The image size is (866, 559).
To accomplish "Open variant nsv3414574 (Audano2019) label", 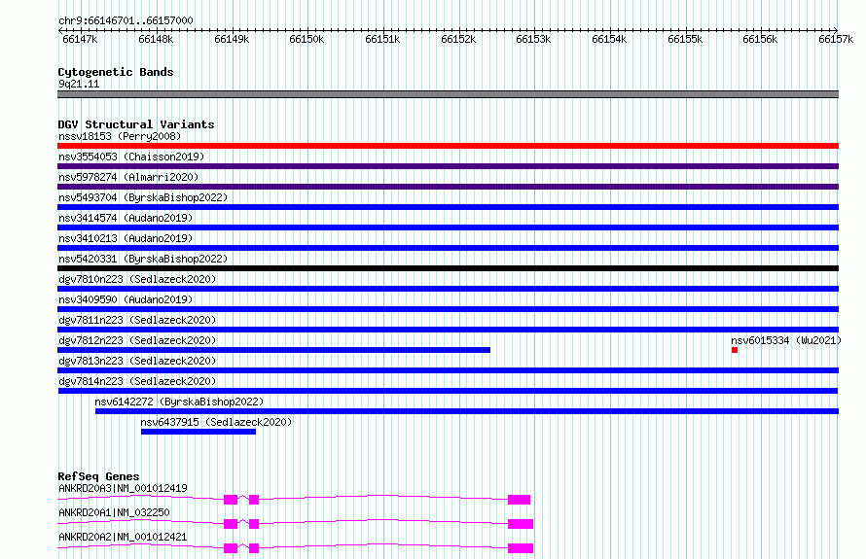I will click(x=126, y=218).
